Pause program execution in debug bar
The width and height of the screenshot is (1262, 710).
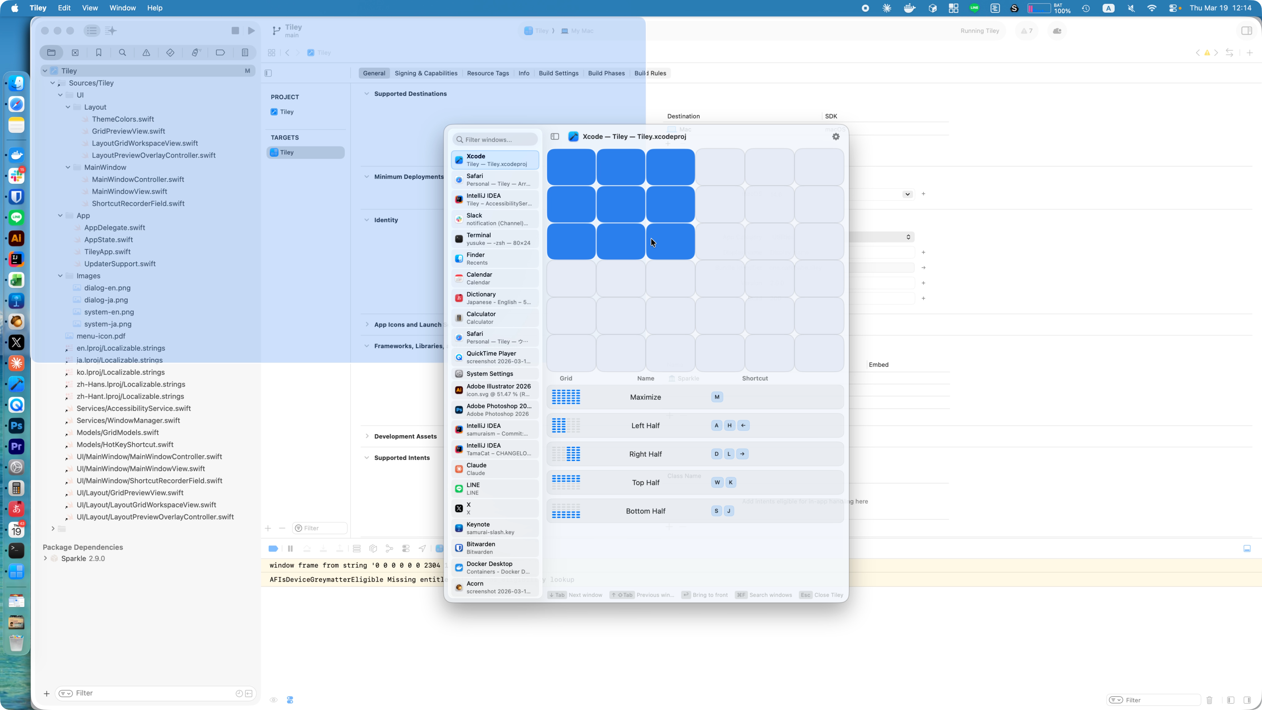point(290,548)
